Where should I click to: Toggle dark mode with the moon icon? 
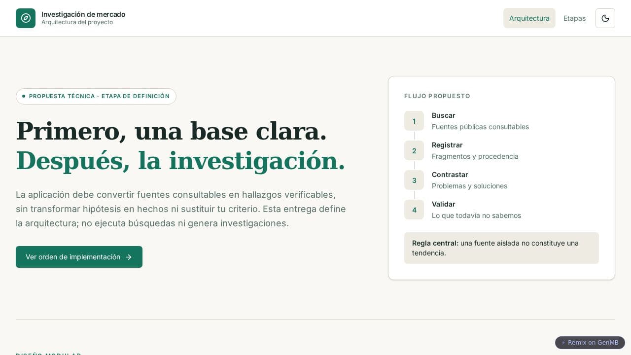(x=605, y=18)
